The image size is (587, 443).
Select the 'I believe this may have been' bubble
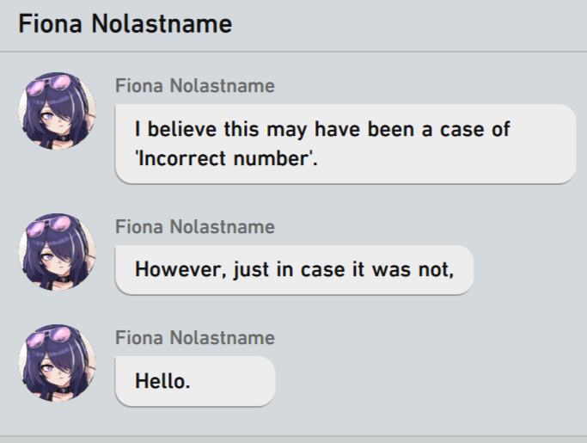tap(344, 144)
